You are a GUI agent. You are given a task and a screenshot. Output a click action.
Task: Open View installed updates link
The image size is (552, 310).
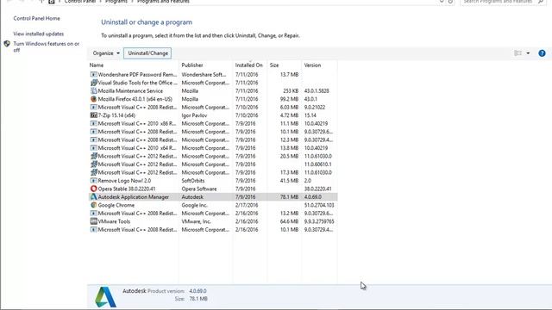tap(38, 34)
